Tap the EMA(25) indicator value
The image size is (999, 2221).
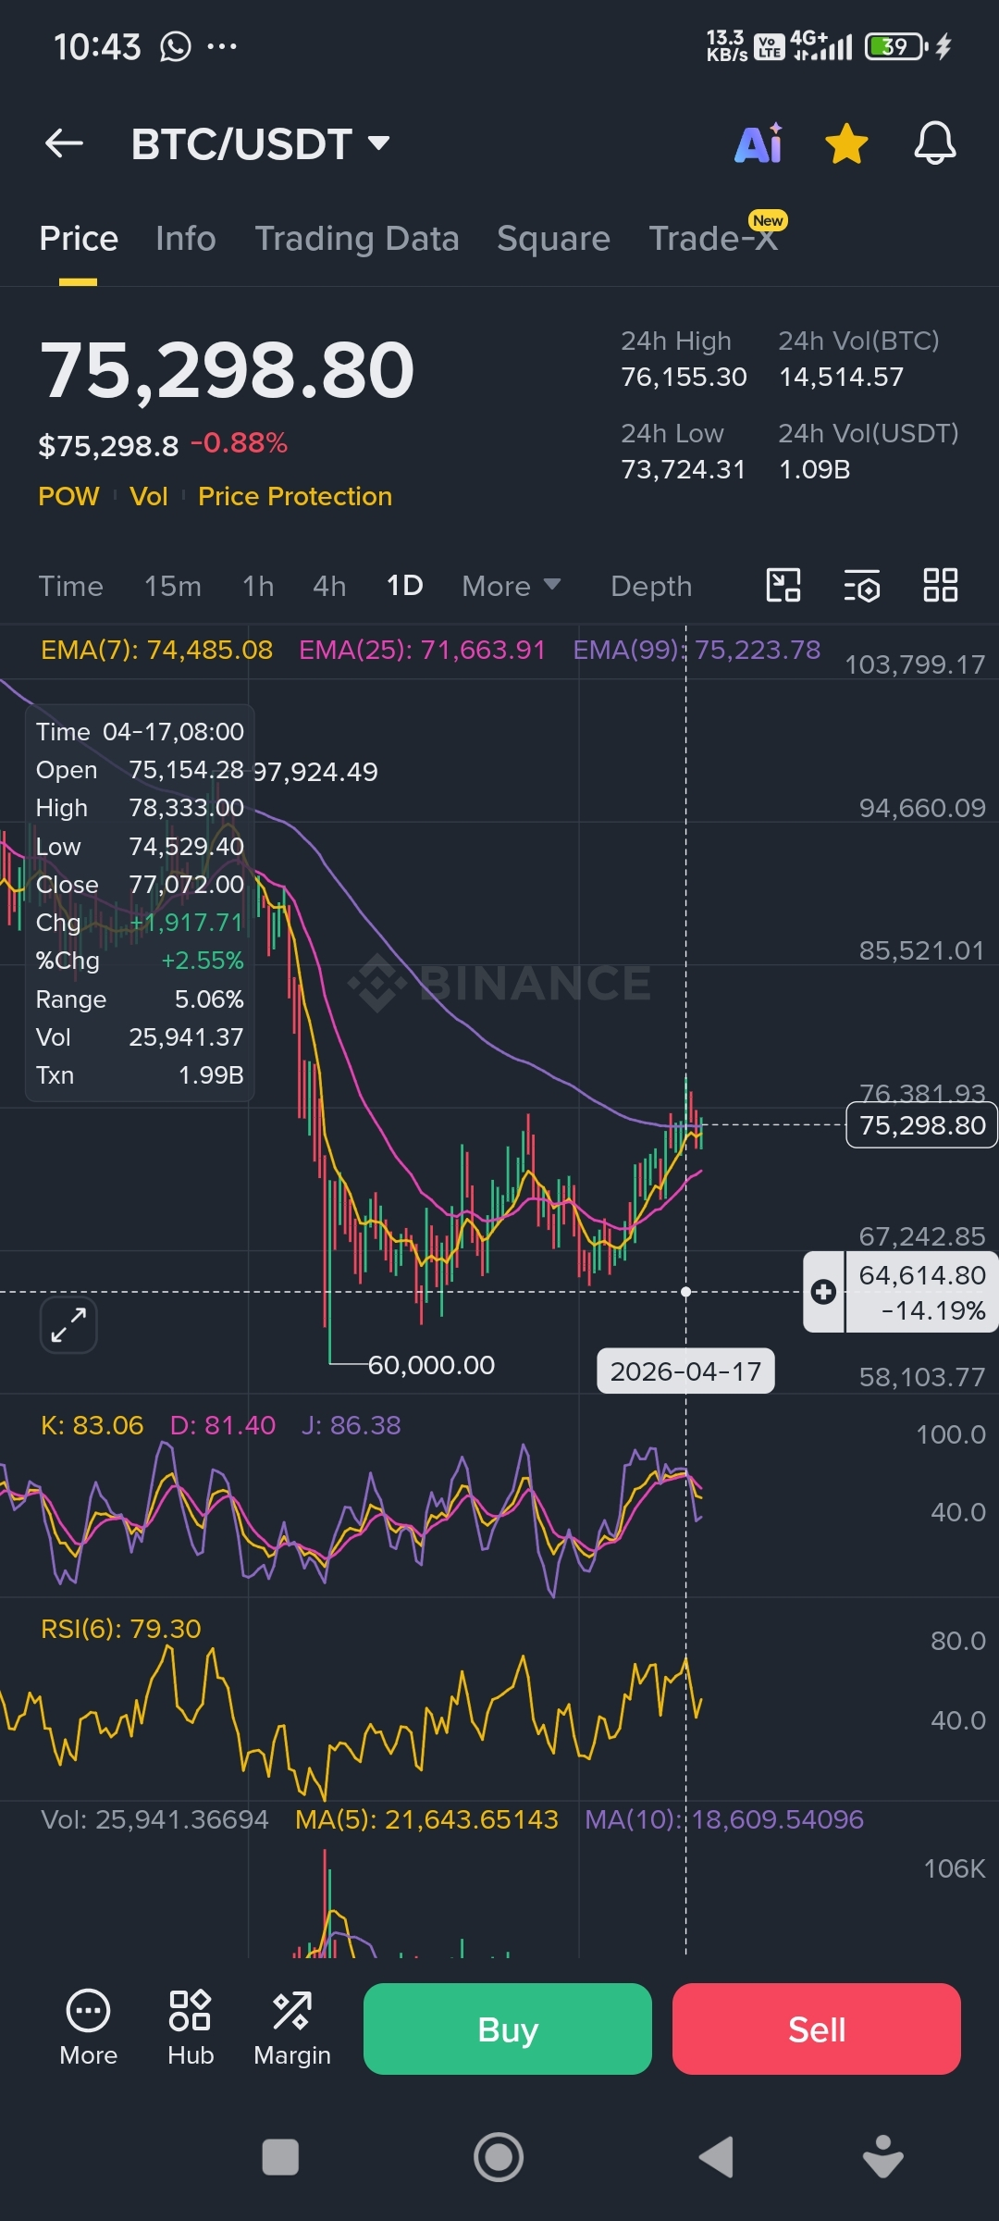pos(423,650)
